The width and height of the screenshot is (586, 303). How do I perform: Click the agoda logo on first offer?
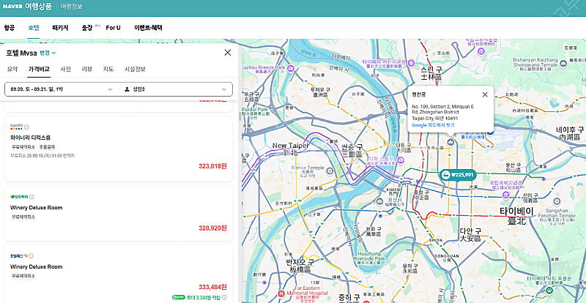point(16,127)
